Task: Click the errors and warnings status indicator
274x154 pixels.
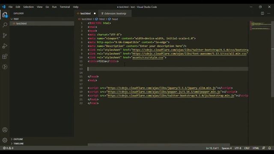Action: click(x=8, y=148)
